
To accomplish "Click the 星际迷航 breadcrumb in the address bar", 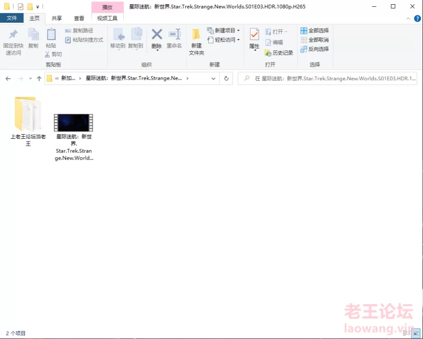I will 134,78.
